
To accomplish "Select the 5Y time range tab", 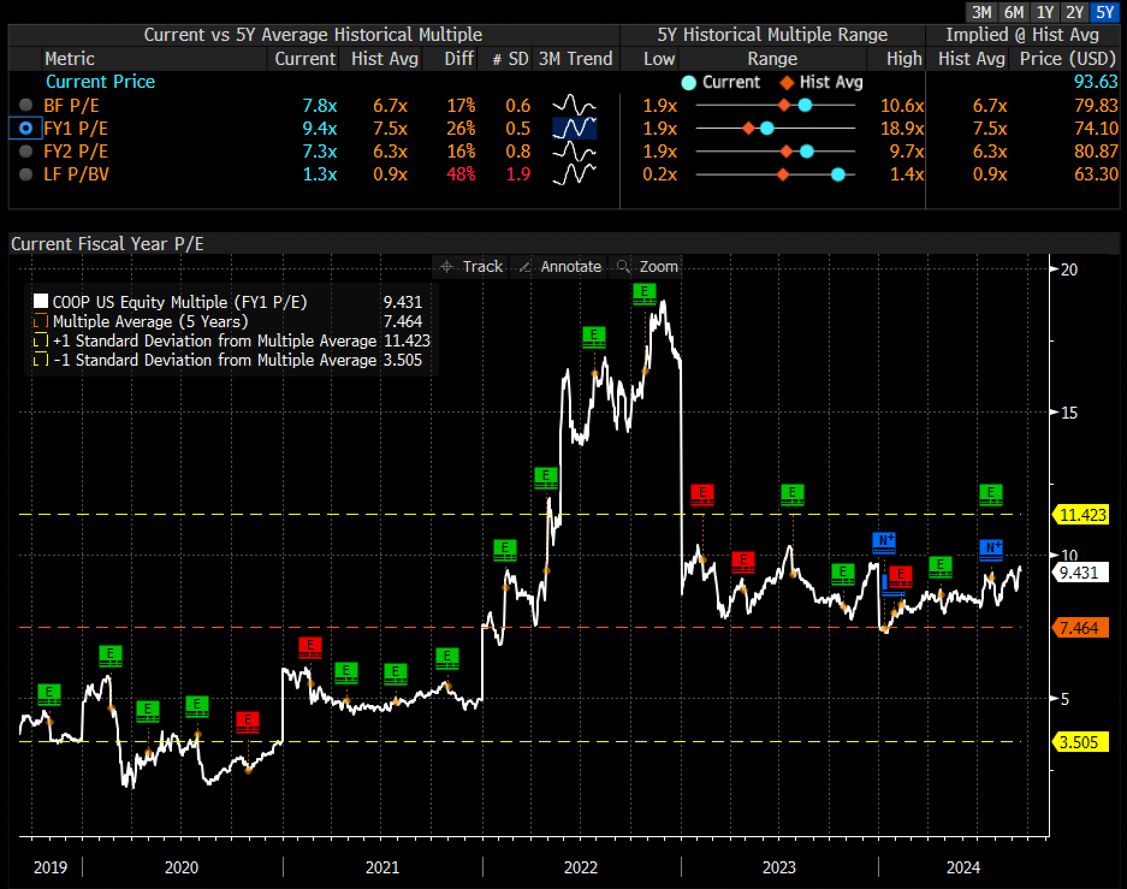I will [x=1105, y=12].
